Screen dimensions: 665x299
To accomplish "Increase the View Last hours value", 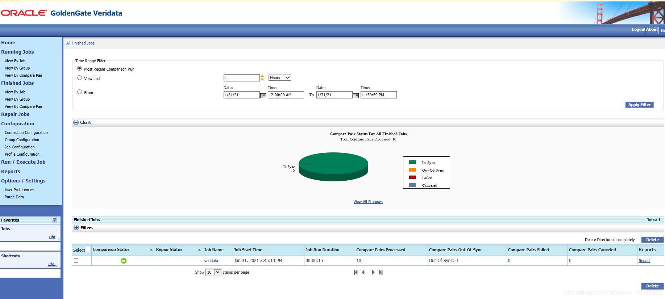I will tap(262, 76).
